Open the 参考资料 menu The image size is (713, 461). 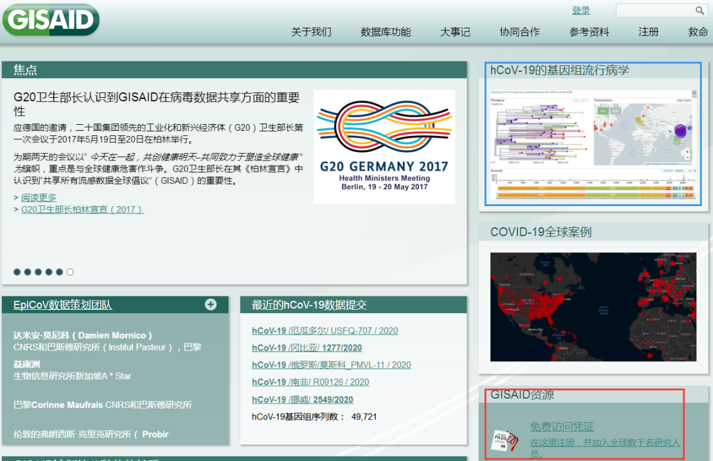pyautogui.click(x=590, y=32)
